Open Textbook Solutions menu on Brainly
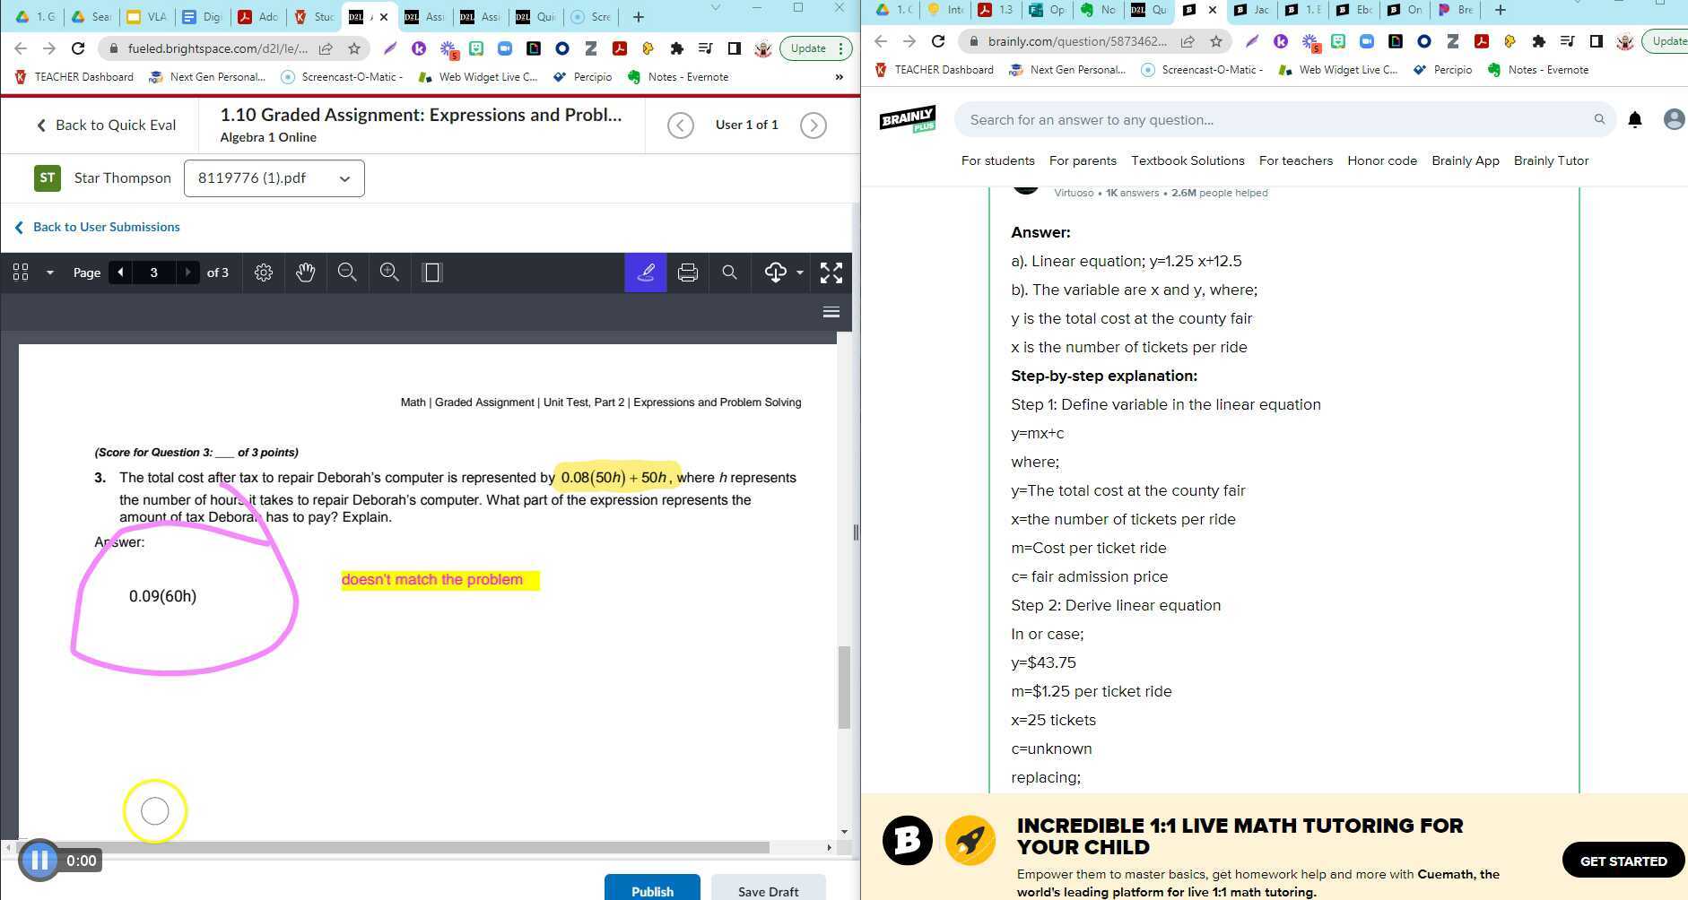This screenshot has width=1688, height=900. [1187, 161]
